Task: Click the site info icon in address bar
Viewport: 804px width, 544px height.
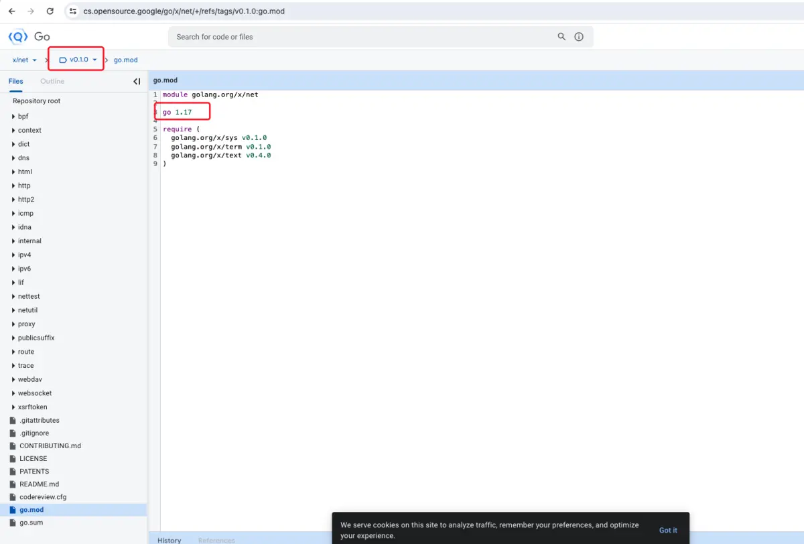Action: (74, 11)
